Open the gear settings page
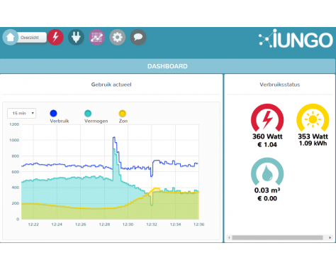This screenshot has width=336, height=270. click(x=118, y=37)
